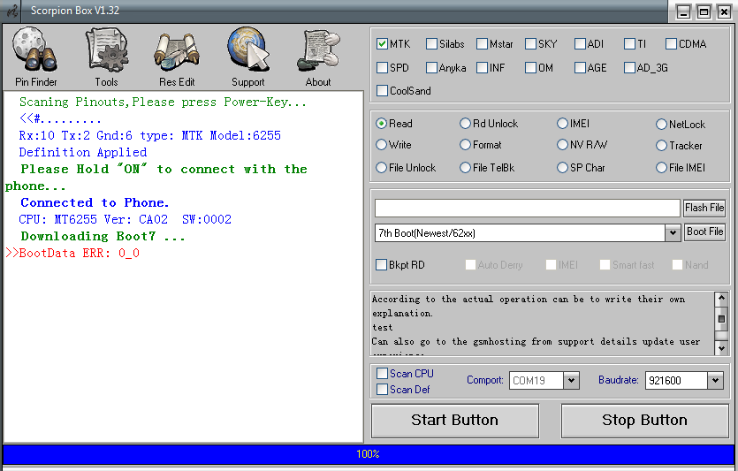Click the Connected to Phone log line
The height and width of the screenshot is (471, 738).
tap(95, 202)
